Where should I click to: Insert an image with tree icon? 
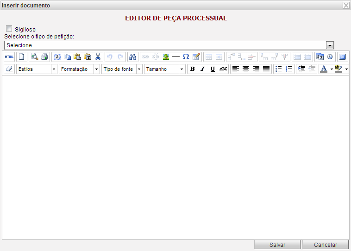click(x=166, y=57)
